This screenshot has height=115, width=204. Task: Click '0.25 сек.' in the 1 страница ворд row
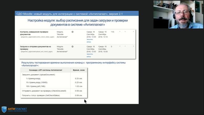pos(79,79)
